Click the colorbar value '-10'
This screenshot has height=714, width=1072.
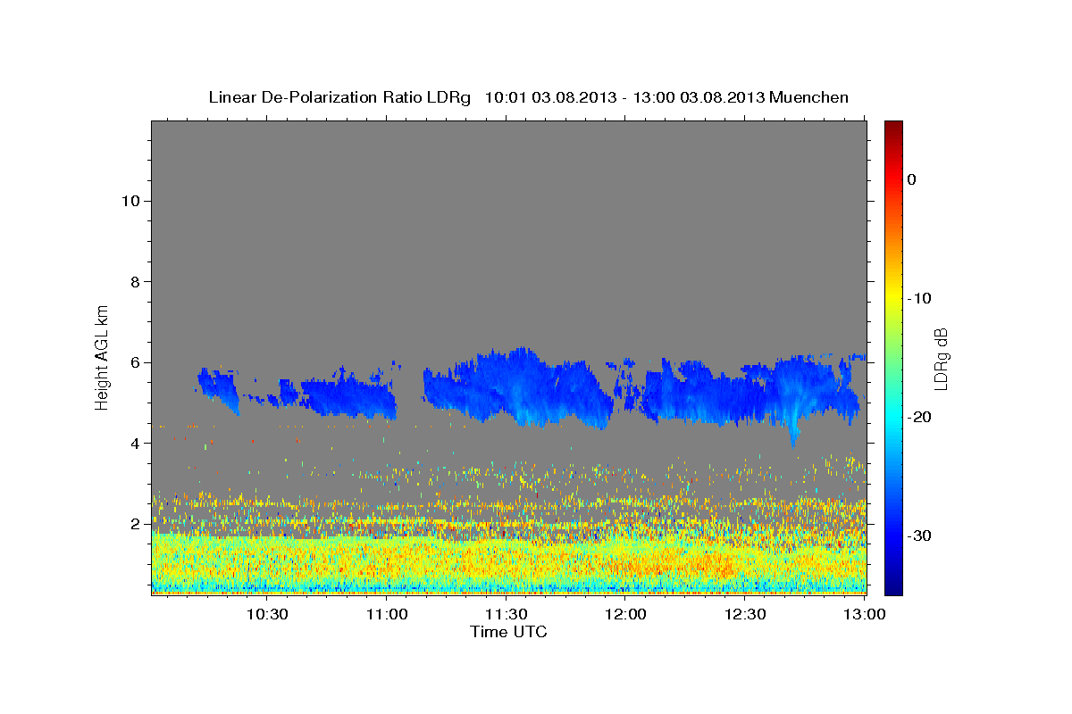point(918,298)
